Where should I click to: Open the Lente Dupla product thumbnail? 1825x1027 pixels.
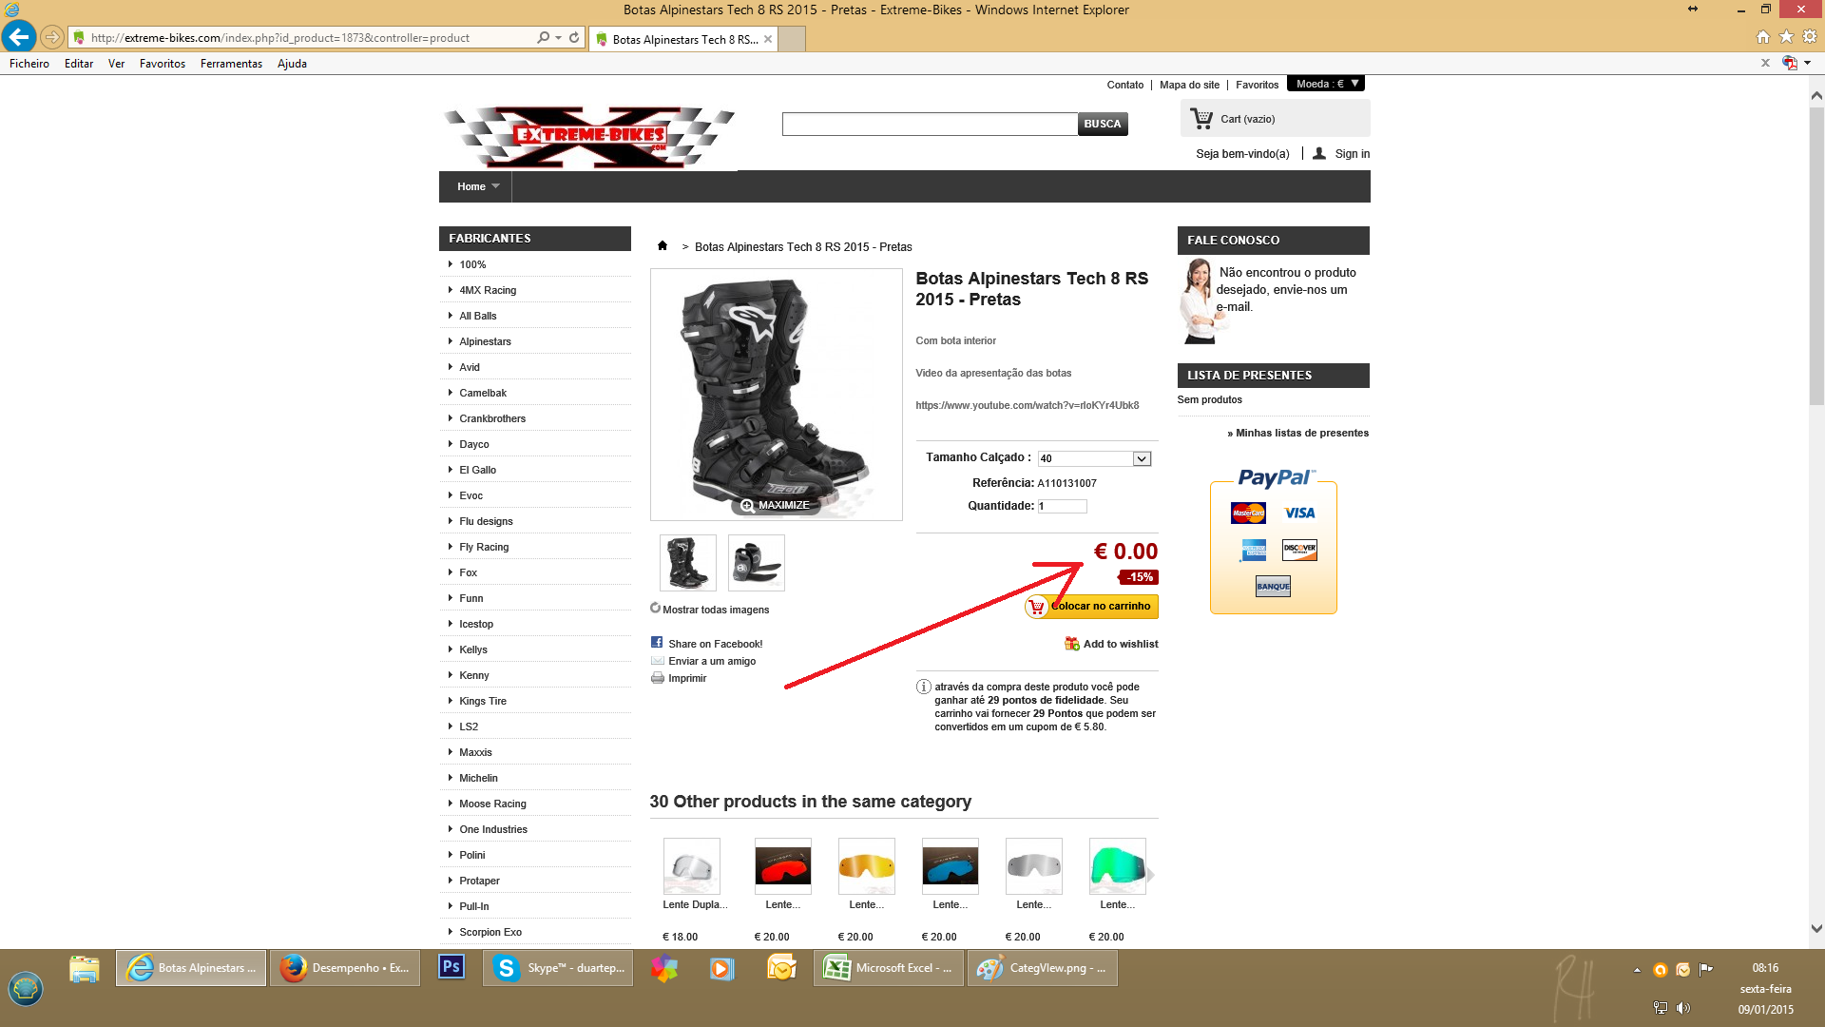pyautogui.click(x=691, y=866)
